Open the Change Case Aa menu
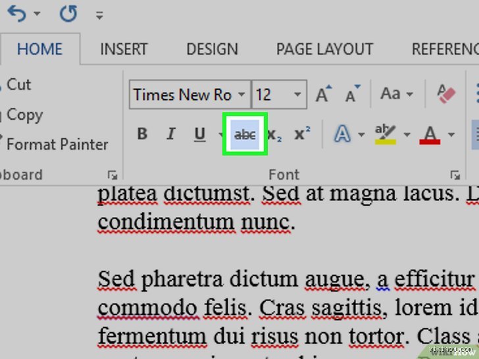This screenshot has height=359, width=479. tap(396, 94)
